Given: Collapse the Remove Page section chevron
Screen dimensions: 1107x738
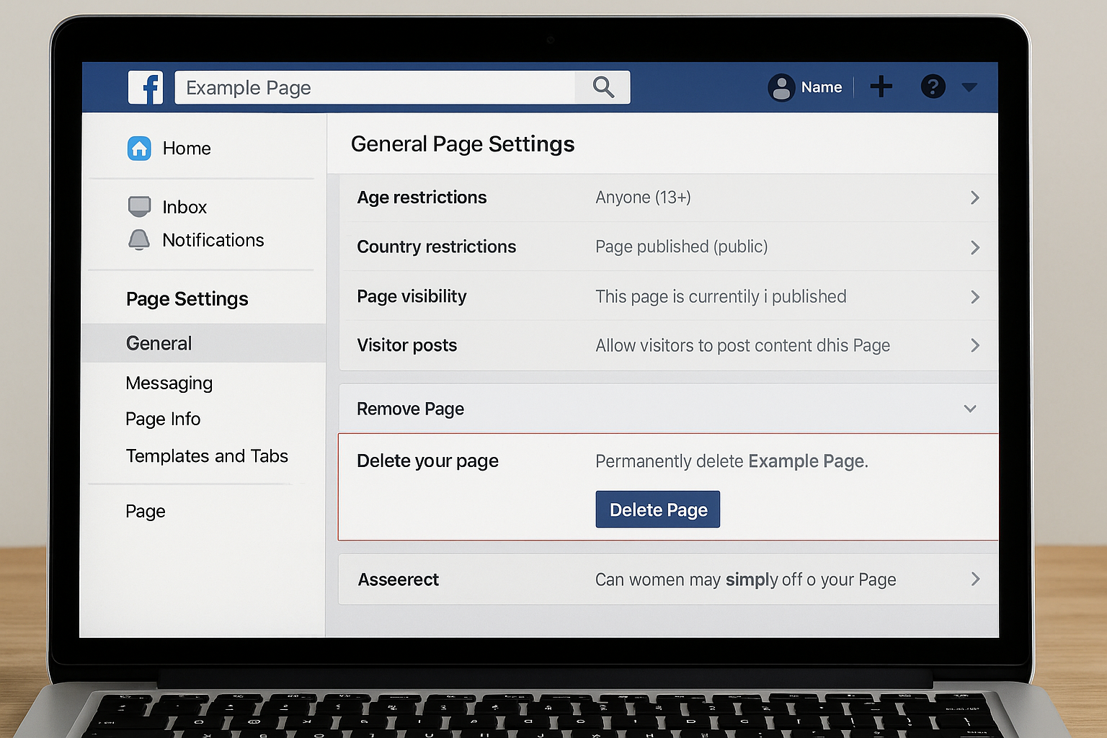Looking at the screenshot, I should point(970,409).
